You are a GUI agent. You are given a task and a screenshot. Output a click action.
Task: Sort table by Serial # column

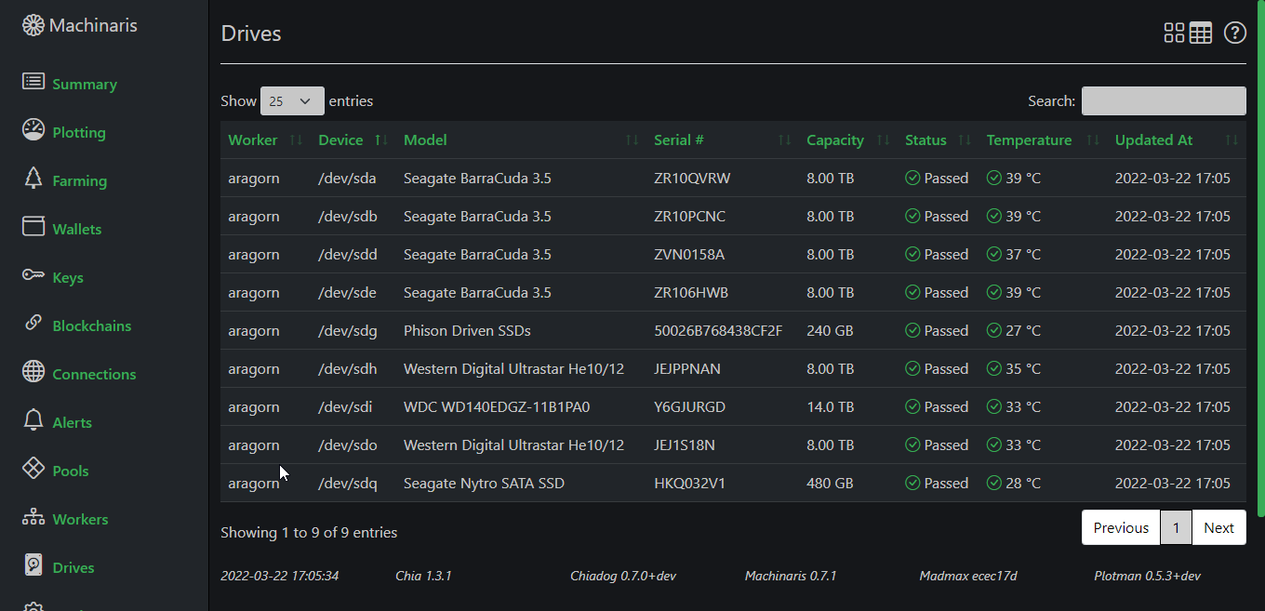723,139
